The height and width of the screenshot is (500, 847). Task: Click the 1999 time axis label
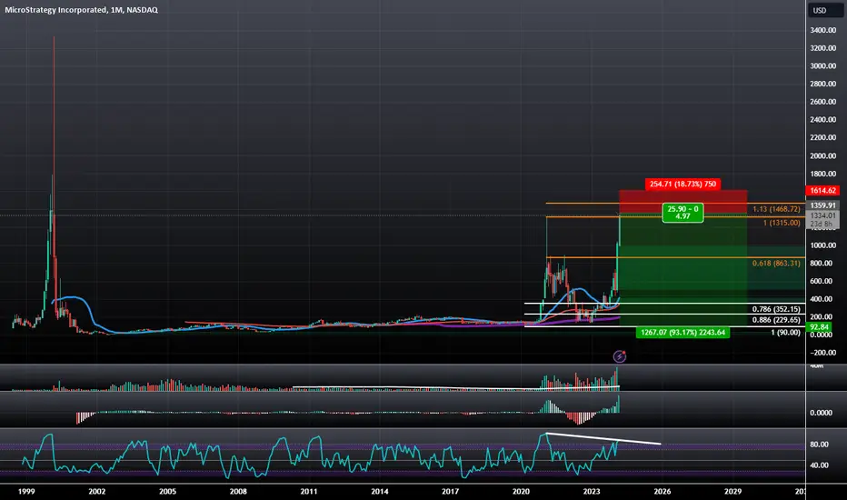26,491
